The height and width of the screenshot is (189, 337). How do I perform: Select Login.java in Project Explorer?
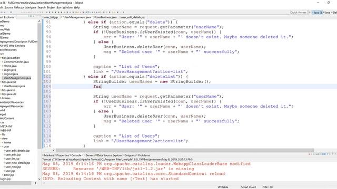[9, 70]
